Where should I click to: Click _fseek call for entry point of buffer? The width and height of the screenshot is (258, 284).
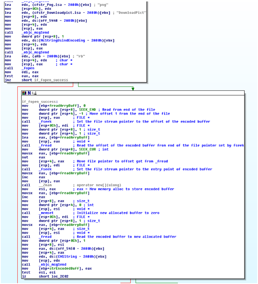coord(117,169)
